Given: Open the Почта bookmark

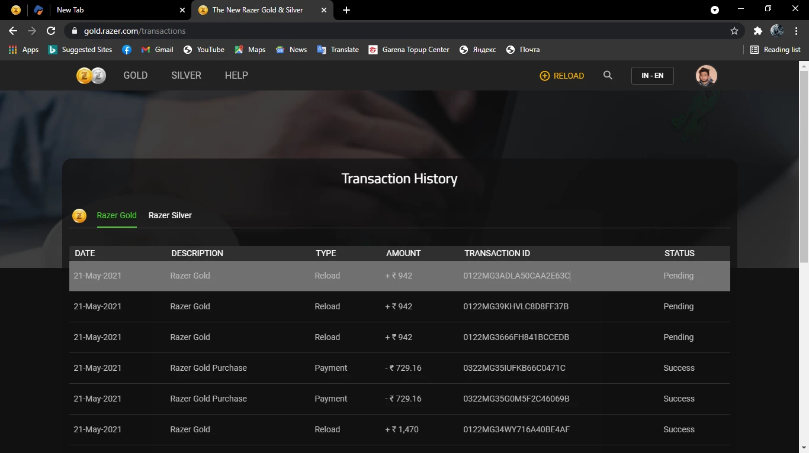Looking at the screenshot, I should click(524, 50).
